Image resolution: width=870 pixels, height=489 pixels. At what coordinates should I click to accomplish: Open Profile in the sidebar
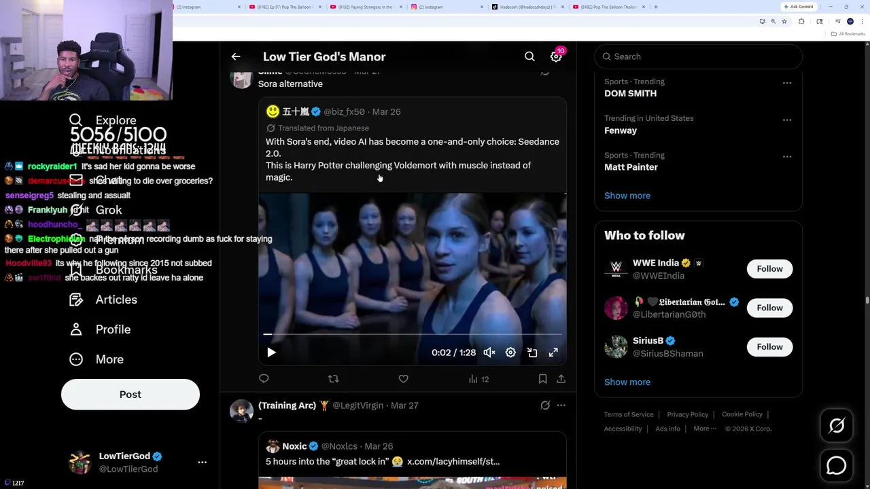coord(100,329)
